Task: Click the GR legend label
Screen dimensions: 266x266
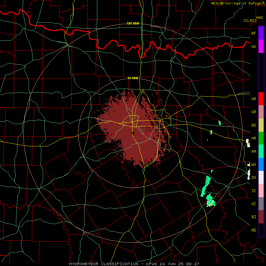Action: pyautogui.click(x=254, y=112)
